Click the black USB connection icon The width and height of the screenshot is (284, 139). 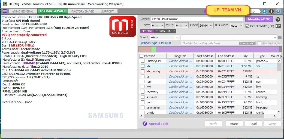pos(271,11)
